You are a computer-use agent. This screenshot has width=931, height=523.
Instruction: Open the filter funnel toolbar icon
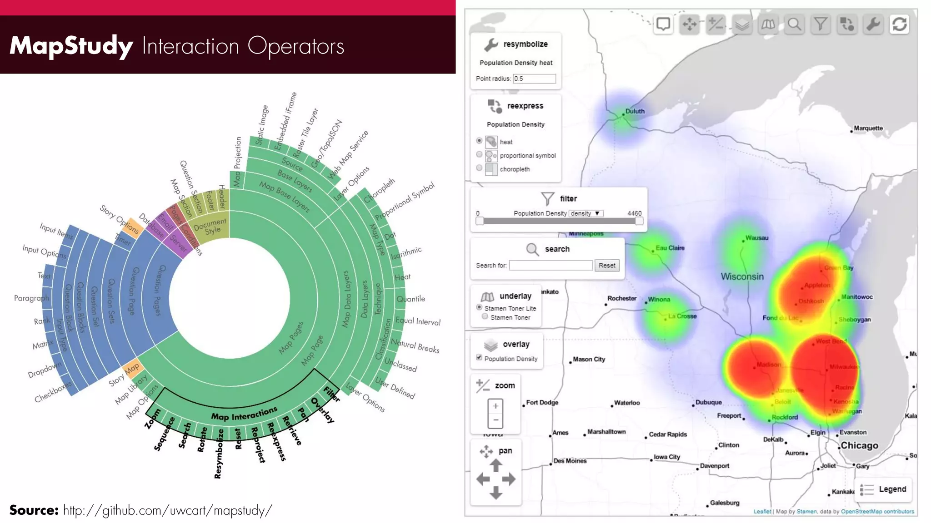821,24
